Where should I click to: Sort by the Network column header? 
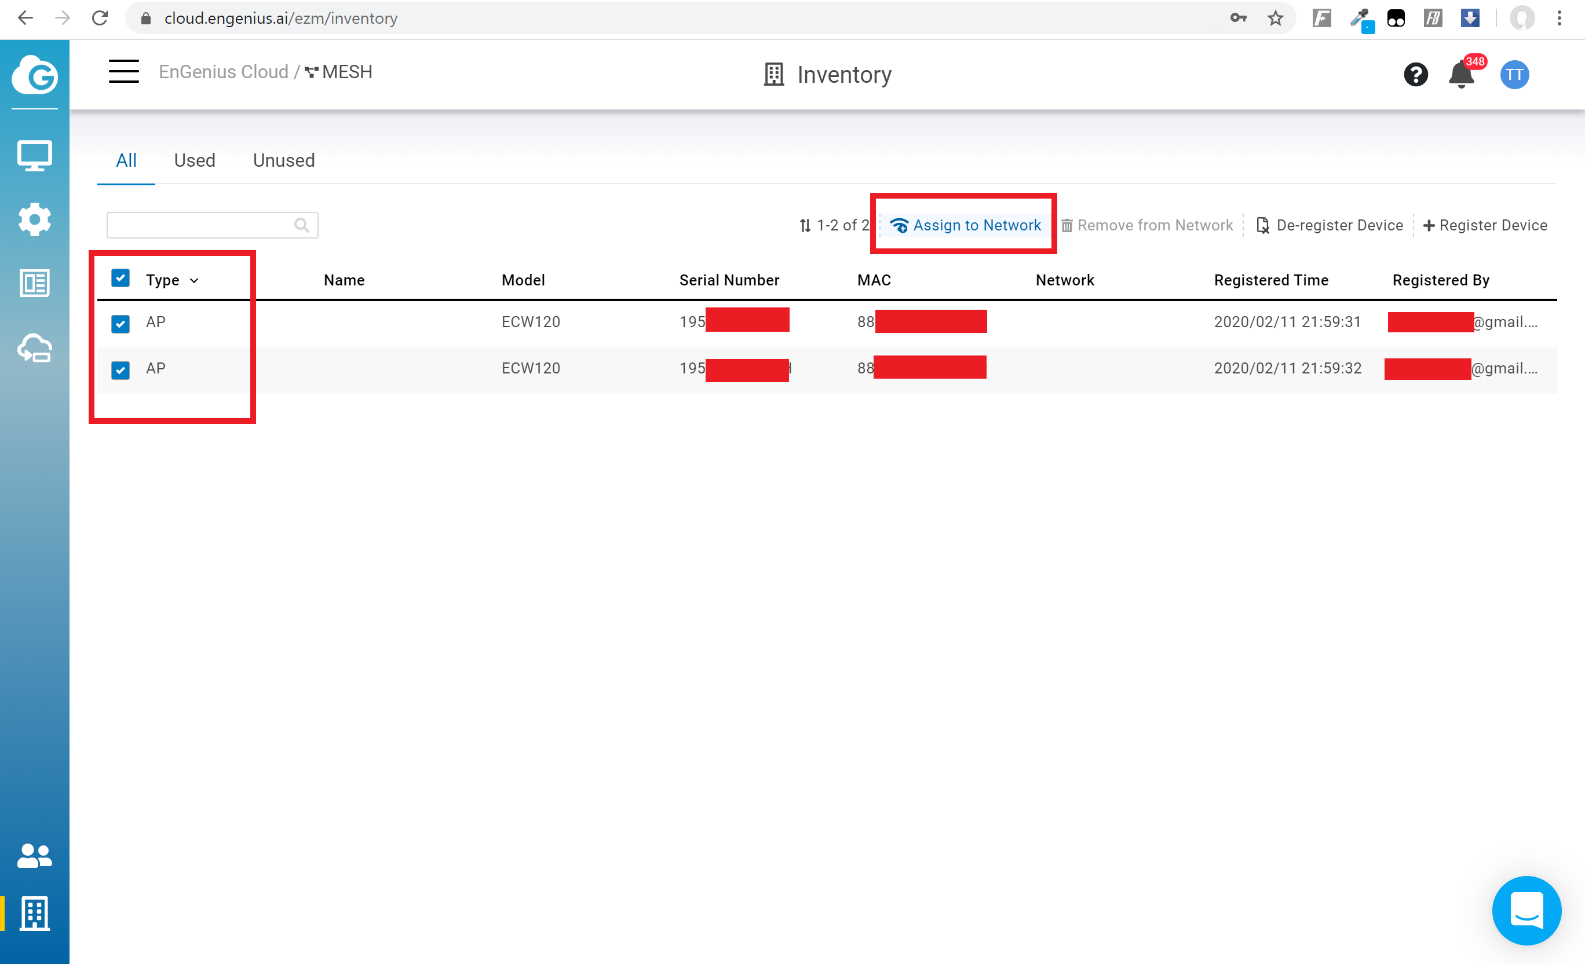coord(1065,280)
